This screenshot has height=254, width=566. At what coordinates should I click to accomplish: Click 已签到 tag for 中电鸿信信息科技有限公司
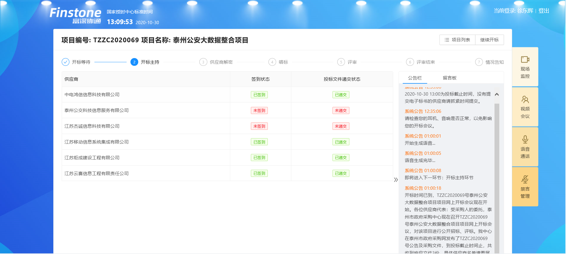point(259,95)
